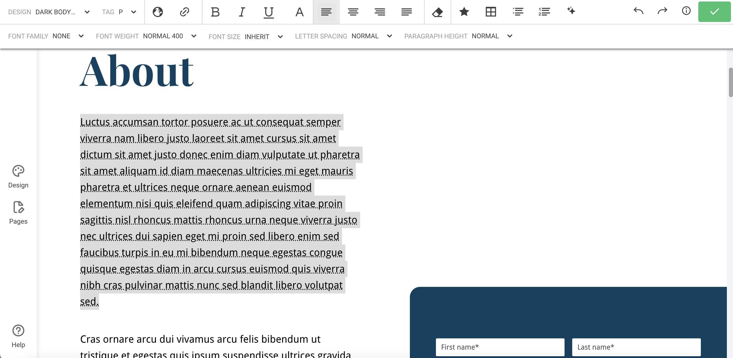Image resolution: width=733 pixels, height=358 pixels.
Task: Click the Cras ornare arcu paragraph
Action: click(x=215, y=346)
